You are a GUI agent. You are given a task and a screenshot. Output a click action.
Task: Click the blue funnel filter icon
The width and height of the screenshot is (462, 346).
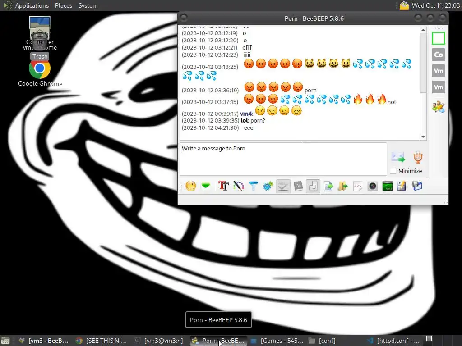pyautogui.click(x=254, y=186)
